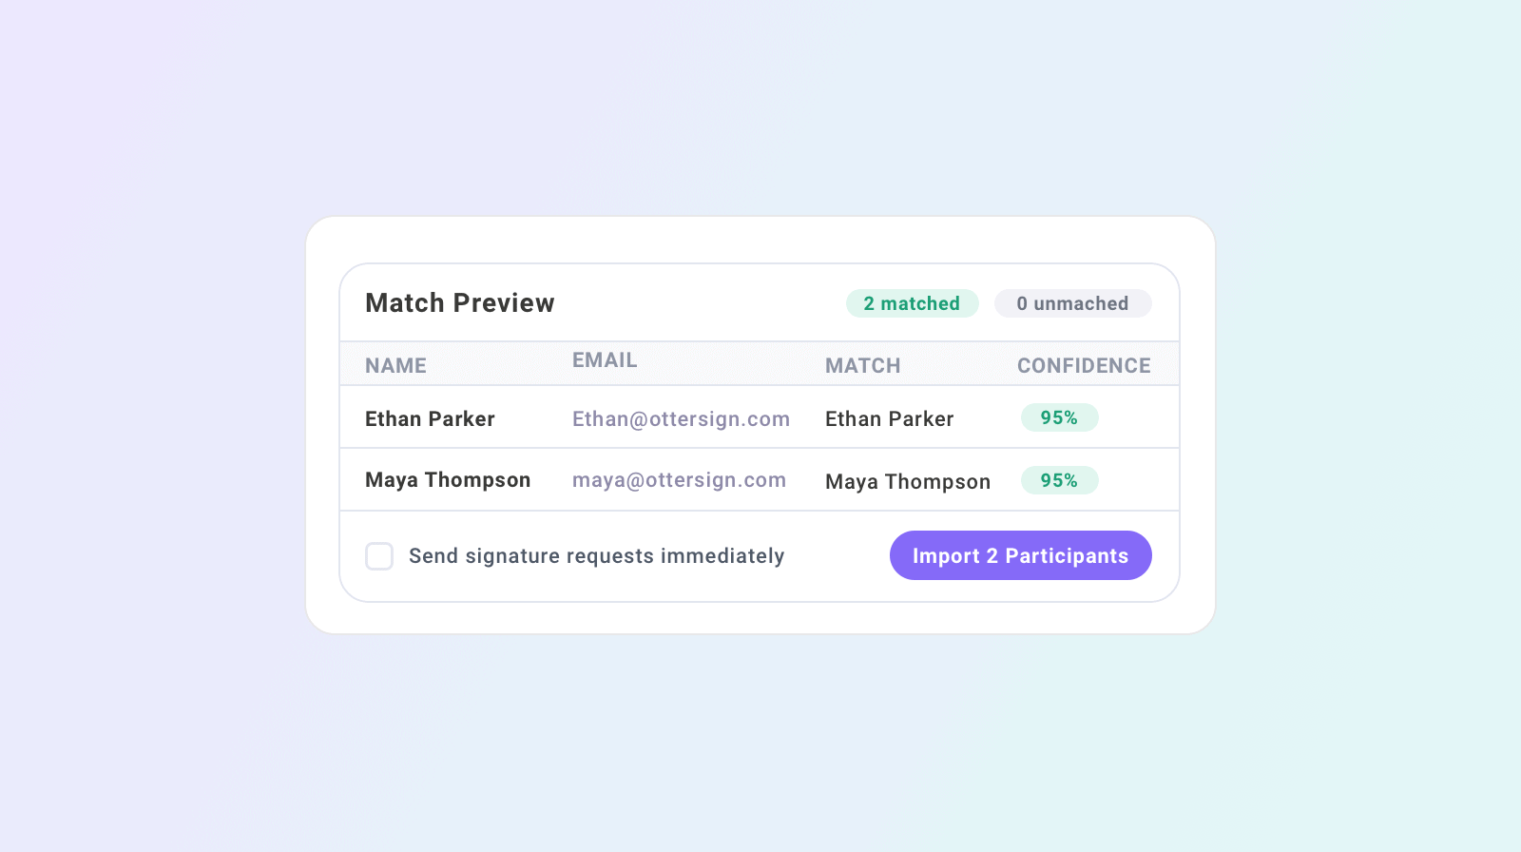Open Ethan@ottersign.com email link

click(x=681, y=419)
